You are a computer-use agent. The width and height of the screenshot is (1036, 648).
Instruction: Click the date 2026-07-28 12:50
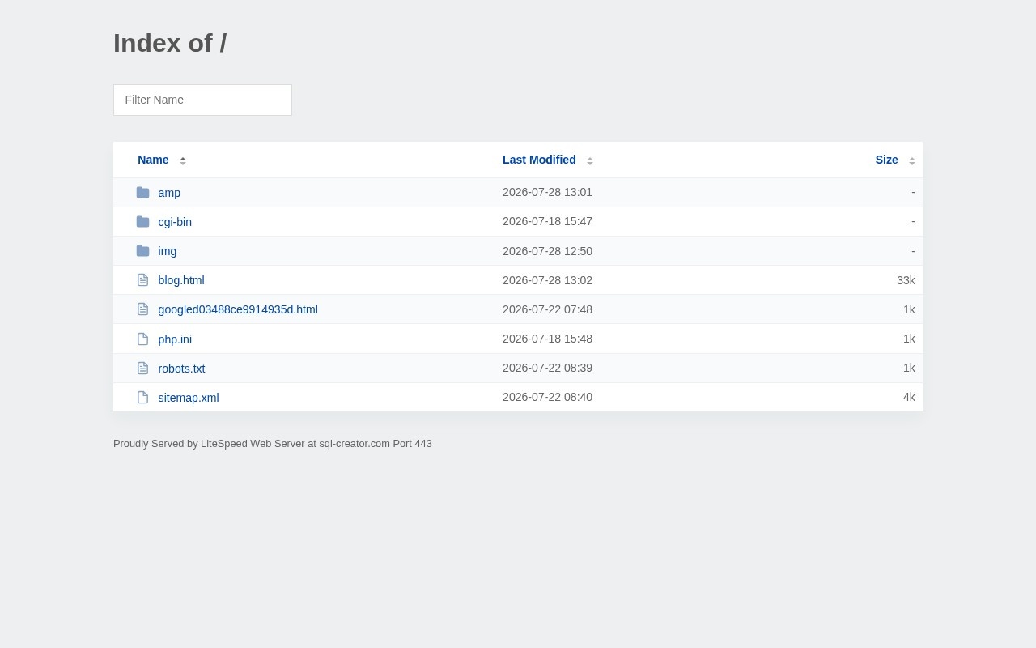[547, 251]
